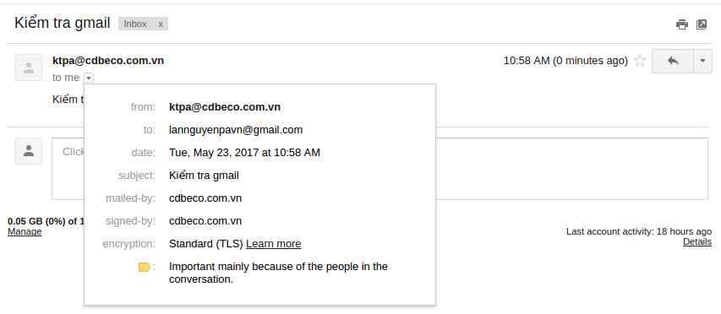Open the email in a new window icon
This screenshot has width=721, height=314.
coord(702,24)
